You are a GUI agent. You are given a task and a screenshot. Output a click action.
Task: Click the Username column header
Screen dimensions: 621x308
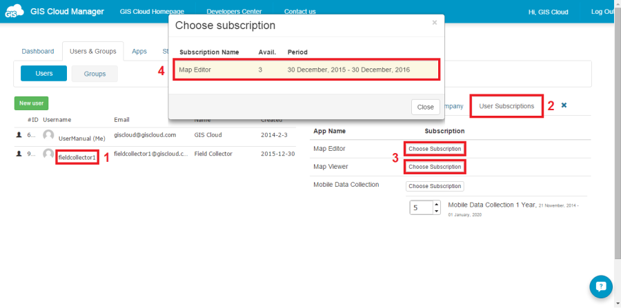point(57,119)
